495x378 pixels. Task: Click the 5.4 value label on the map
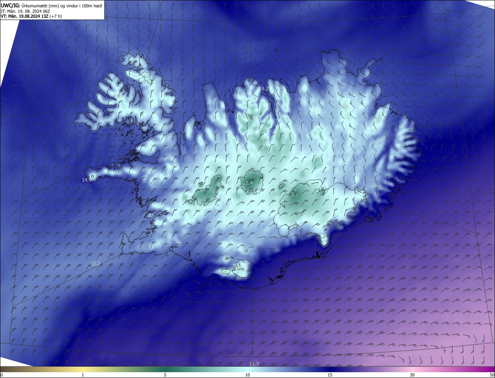[249, 183]
